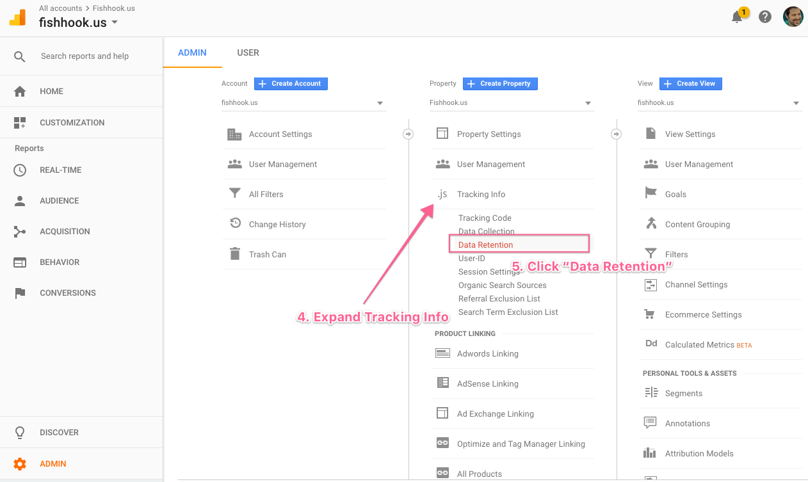This screenshot has height=482, width=808.
Task: Open the Referral Exclusion List link
Action: (499, 298)
